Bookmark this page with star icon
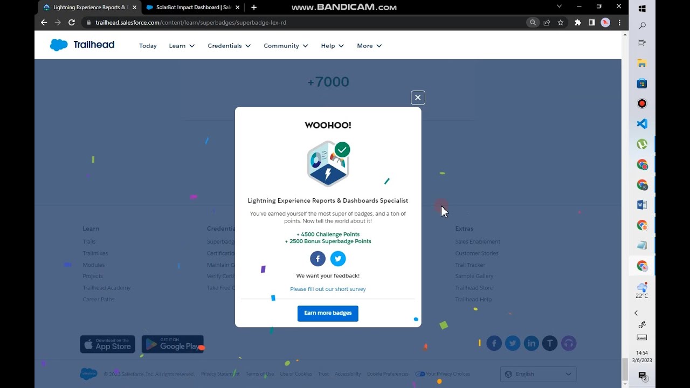The width and height of the screenshot is (690, 388). tap(561, 23)
